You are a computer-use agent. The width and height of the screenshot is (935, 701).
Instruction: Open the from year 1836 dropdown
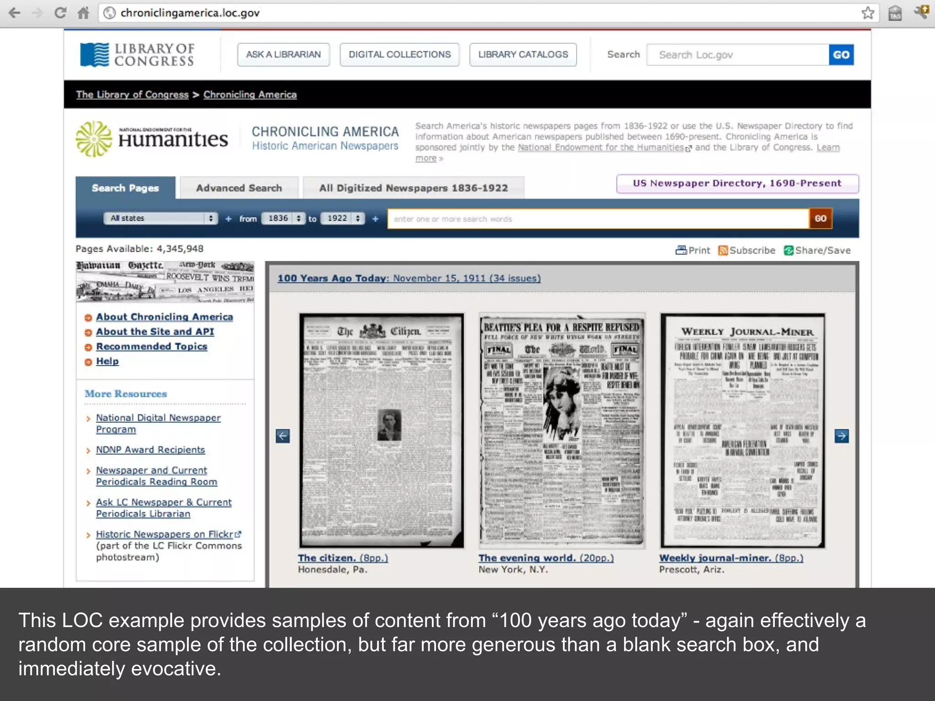[x=284, y=218]
